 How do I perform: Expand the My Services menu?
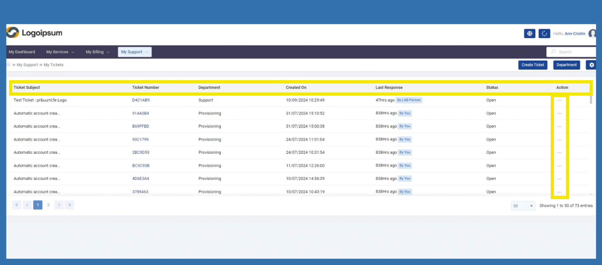tap(60, 52)
